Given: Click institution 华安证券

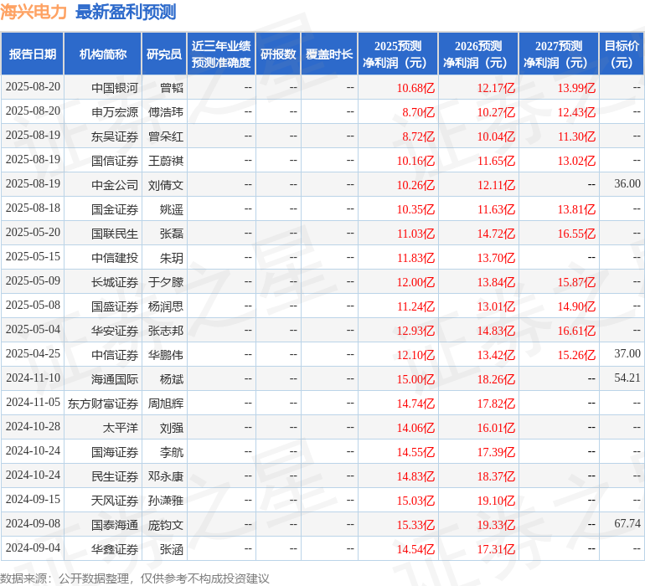Looking at the screenshot, I should (x=115, y=330).
